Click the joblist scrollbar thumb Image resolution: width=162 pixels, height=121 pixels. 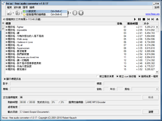point(157,30)
